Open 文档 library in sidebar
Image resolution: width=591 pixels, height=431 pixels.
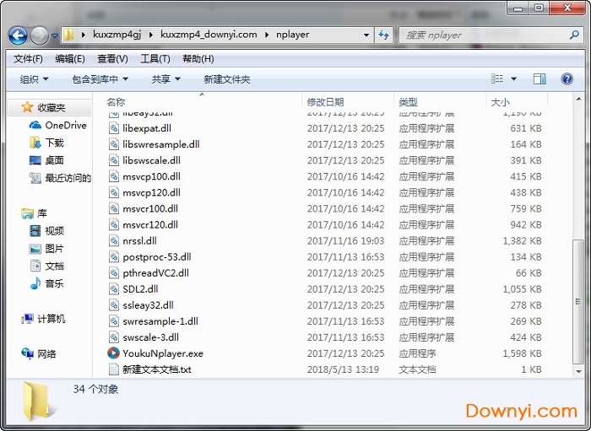tap(55, 267)
